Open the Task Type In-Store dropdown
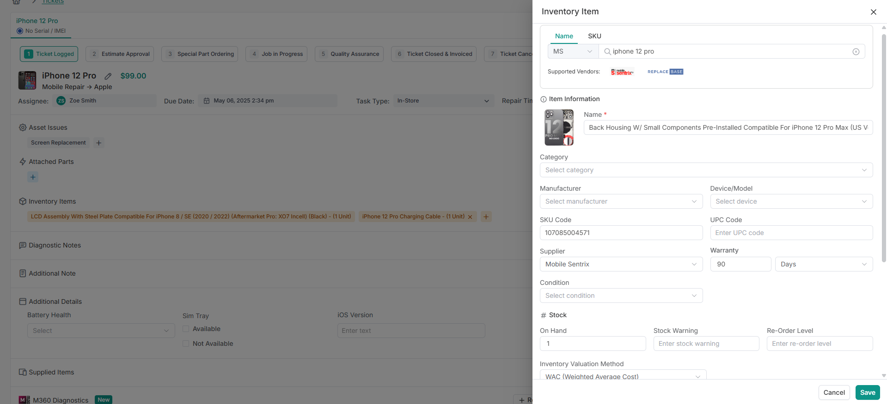 (x=443, y=101)
